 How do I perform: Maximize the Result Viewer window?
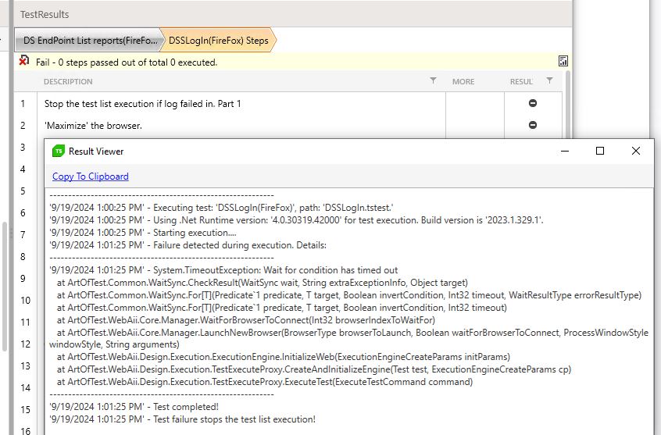click(x=600, y=152)
